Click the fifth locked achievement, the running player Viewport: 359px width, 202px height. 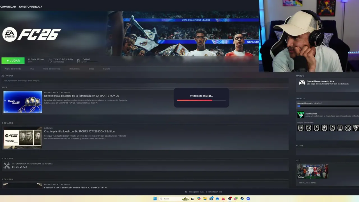332,128
